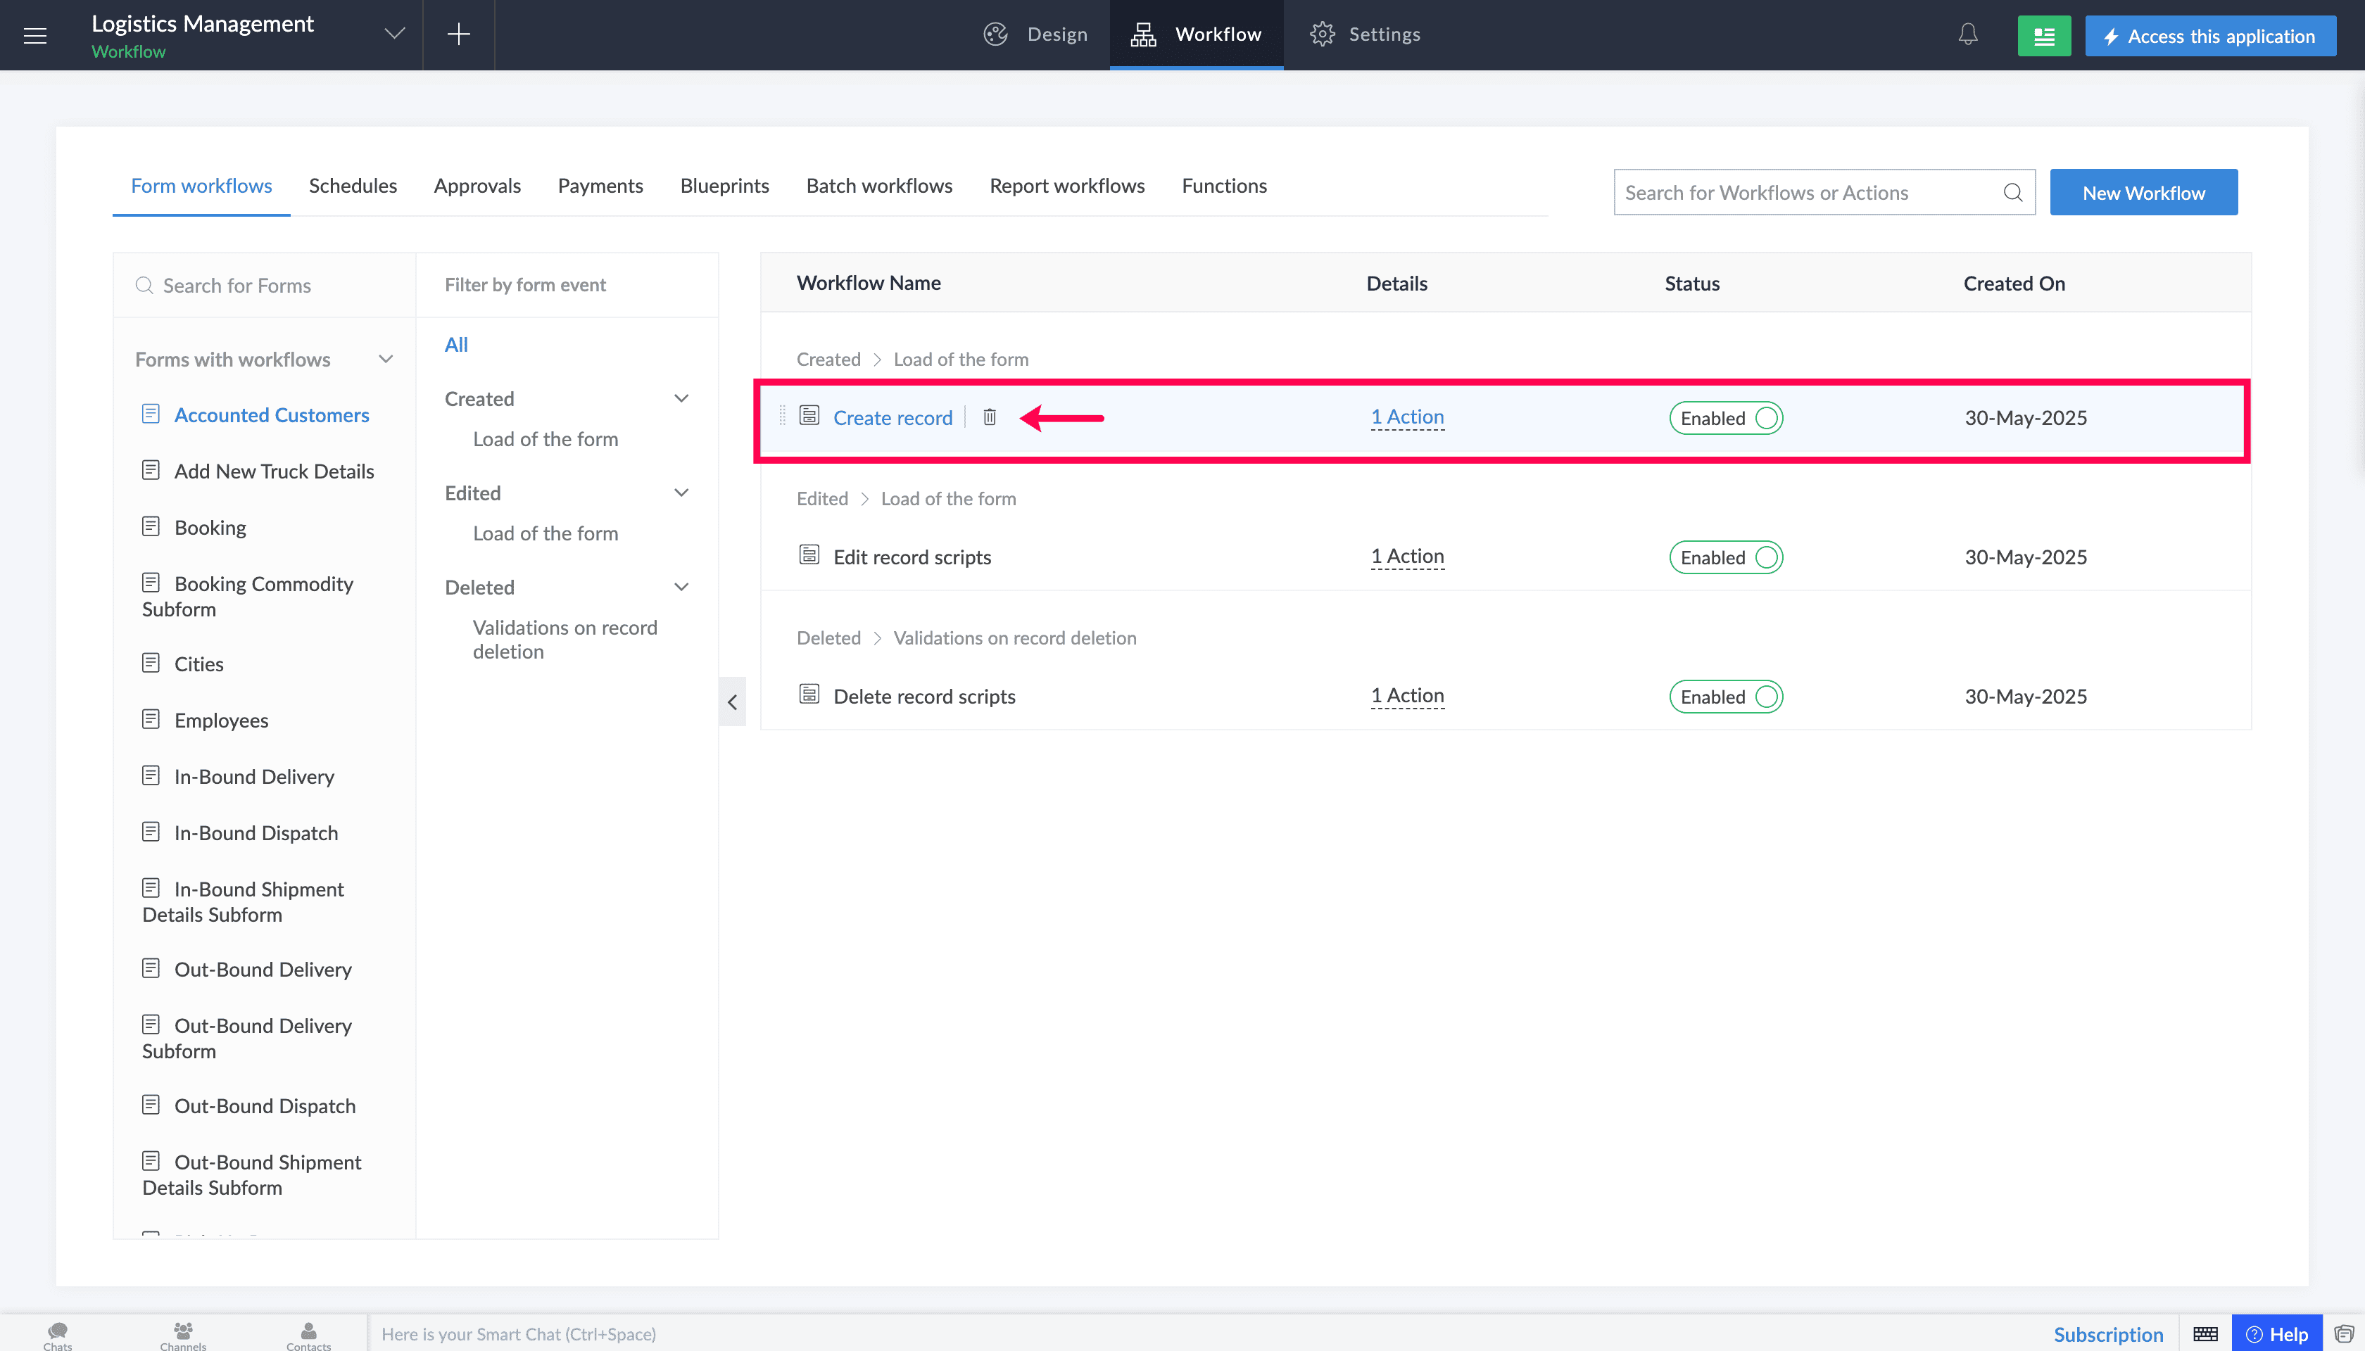Switch to the Schedules tab
Screen dimensions: 2365x1351
[x=353, y=186]
